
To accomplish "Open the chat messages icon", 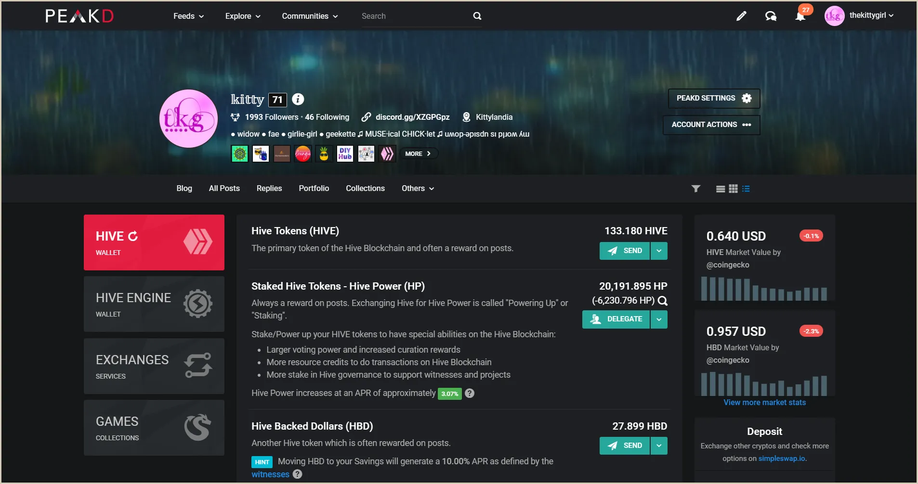I will click(x=771, y=16).
